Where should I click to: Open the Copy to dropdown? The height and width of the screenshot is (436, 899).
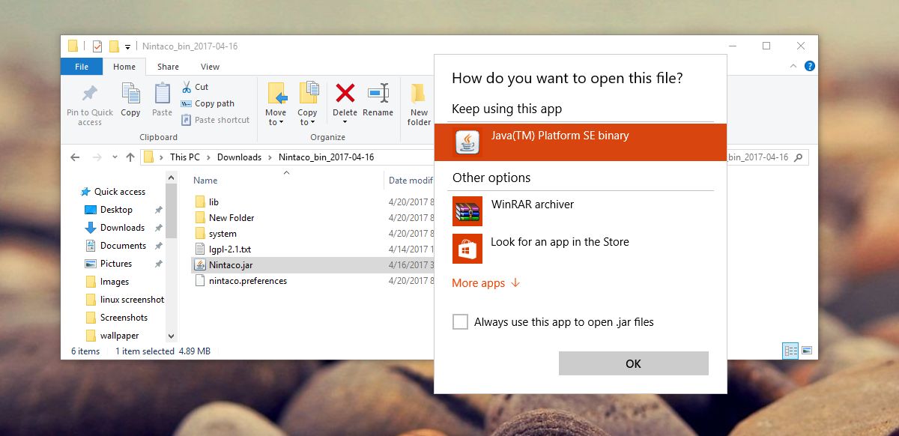click(307, 104)
